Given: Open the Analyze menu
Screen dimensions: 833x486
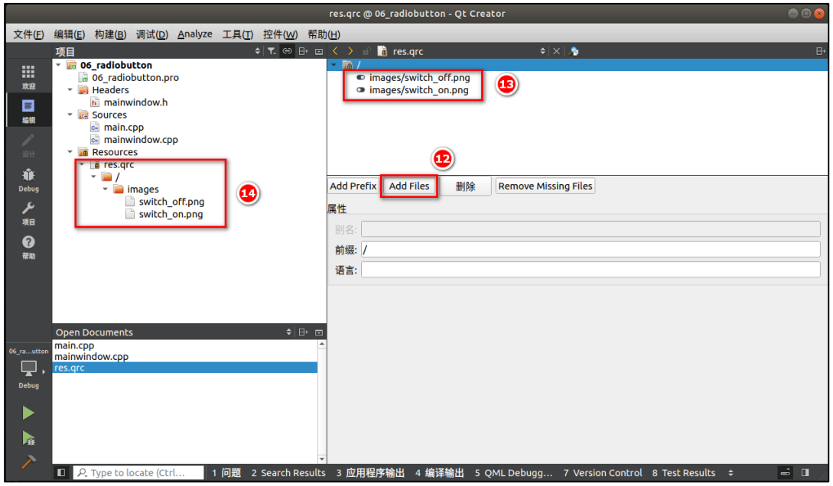Looking at the screenshot, I should point(195,34).
